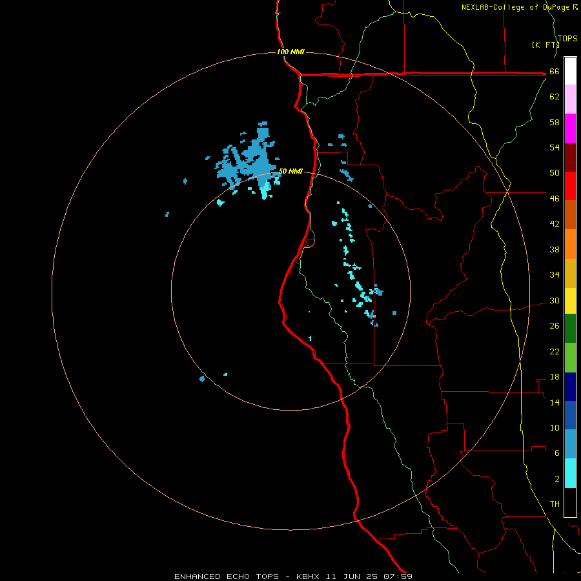
Task: Click the large offshore blue echo cluster
Action: tap(247, 162)
